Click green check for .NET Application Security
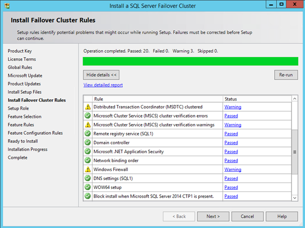This screenshot has width=305, height=228. click(87, 151)
